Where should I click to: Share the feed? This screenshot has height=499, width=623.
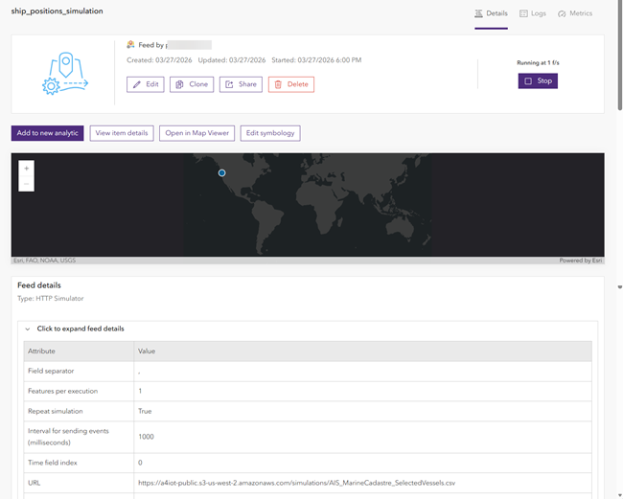click(x=241, y=84)
